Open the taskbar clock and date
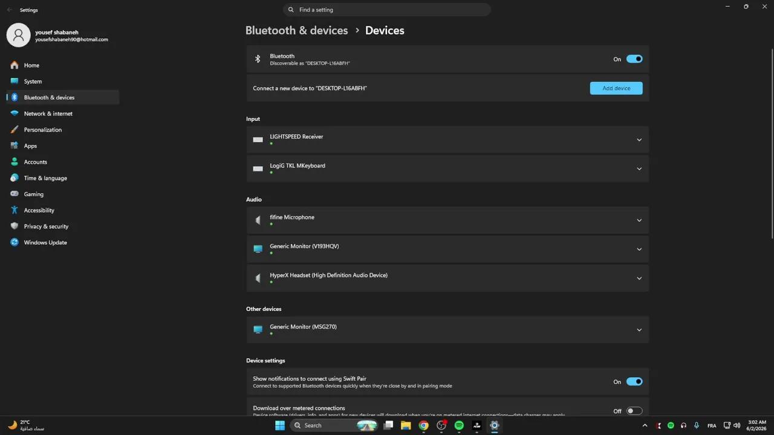Viewport: 774px width, 435px height. coord(757,425)
